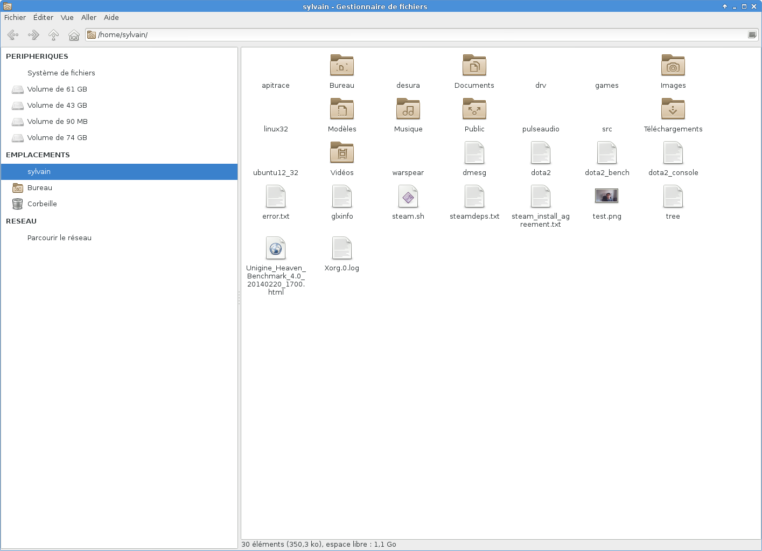Select the steam.sh script file
Image resolution: width=762 pixels, height=551 pixels.
408,197
